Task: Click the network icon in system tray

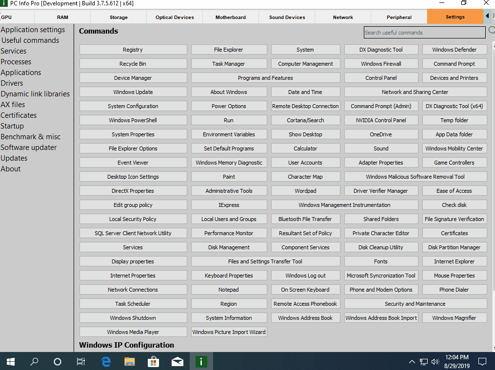Action: click(424, 362)
